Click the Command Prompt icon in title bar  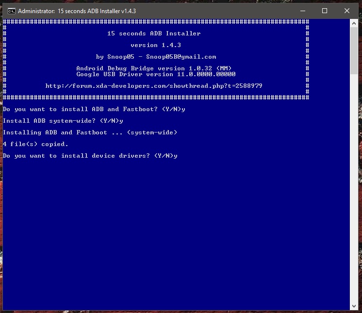pyautogui.click(x=11, y=11)
